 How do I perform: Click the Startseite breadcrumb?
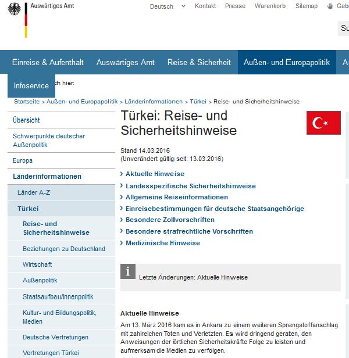[x=27, y=102]
